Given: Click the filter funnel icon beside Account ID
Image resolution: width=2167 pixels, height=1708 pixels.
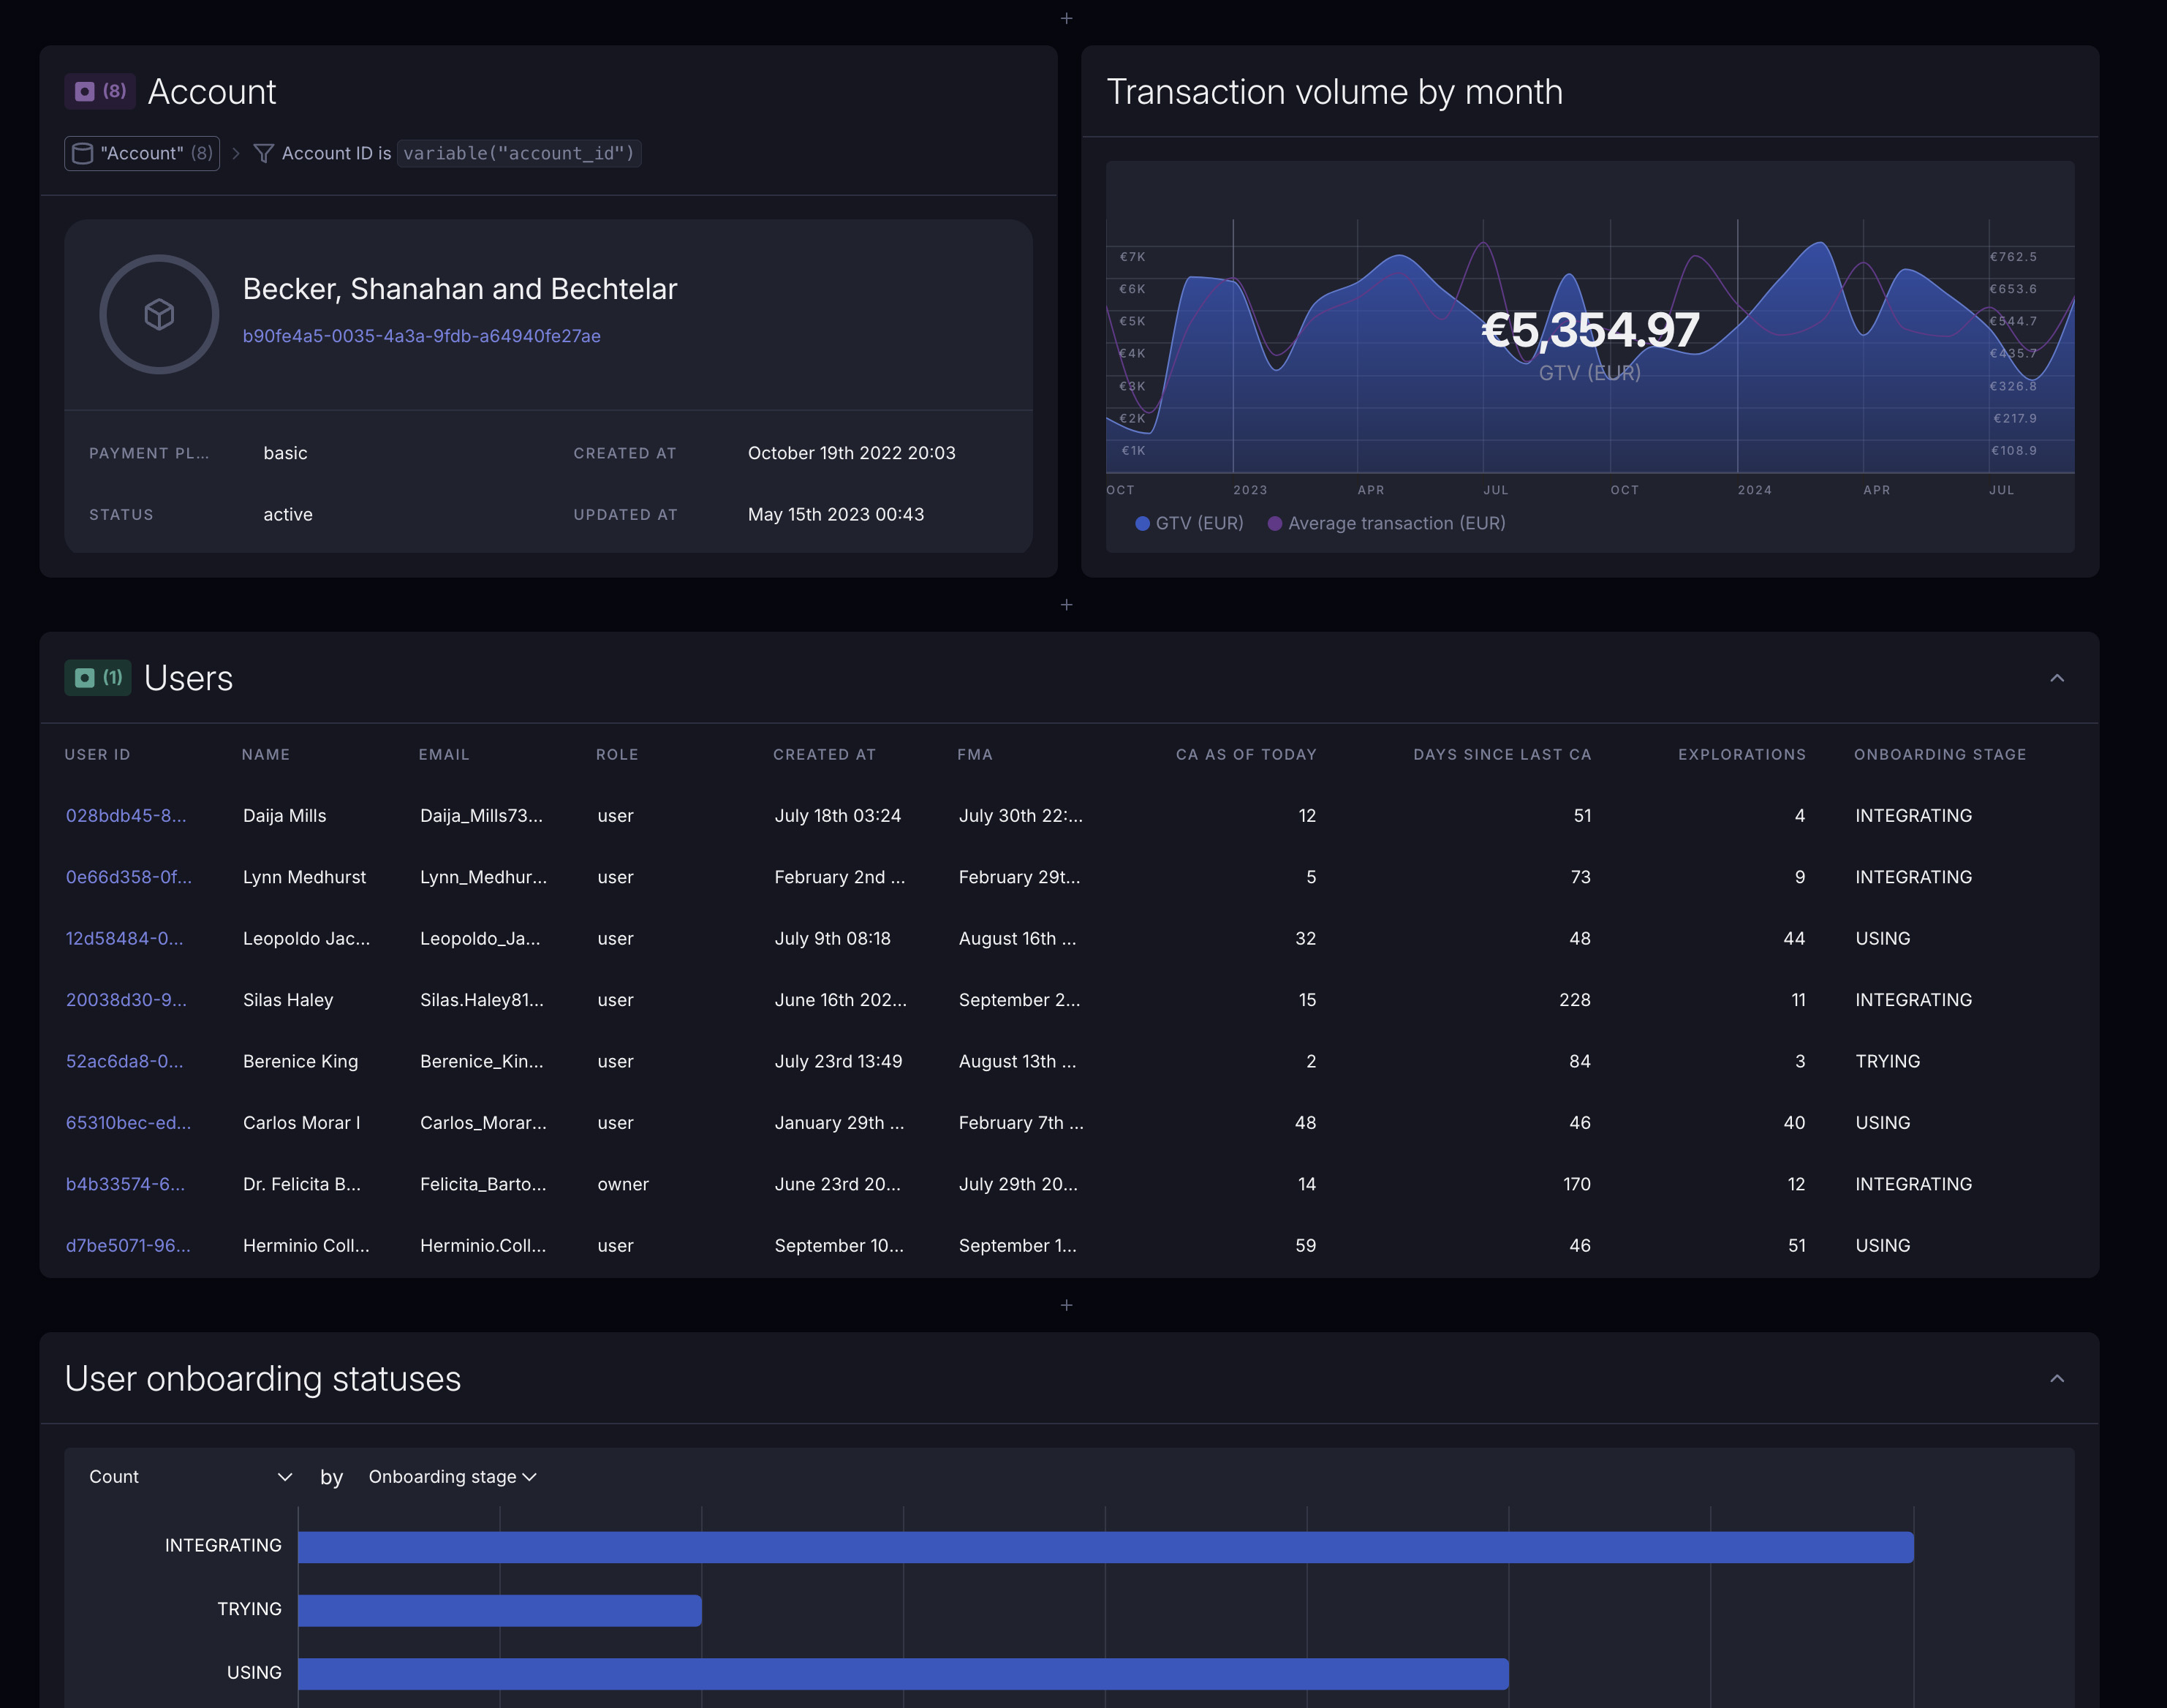Looking at the screenshot, I should [263, 153].
